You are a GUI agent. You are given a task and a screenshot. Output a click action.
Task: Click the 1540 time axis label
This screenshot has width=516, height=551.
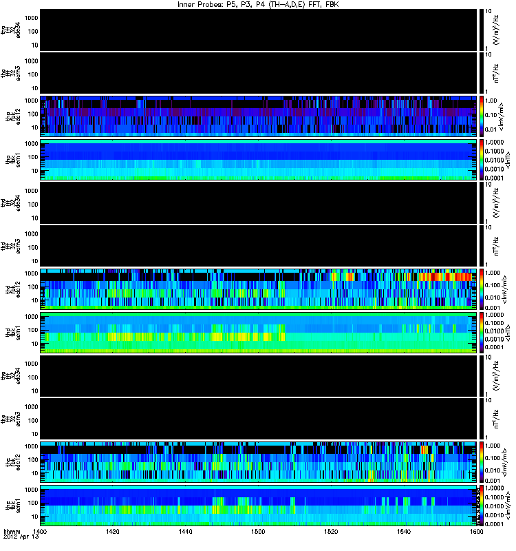pyautogui.click(x=404, y=531)
